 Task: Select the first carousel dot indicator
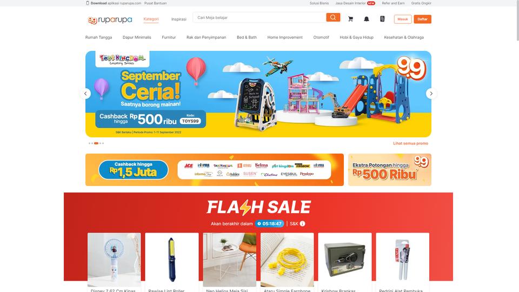pos(89,143)
